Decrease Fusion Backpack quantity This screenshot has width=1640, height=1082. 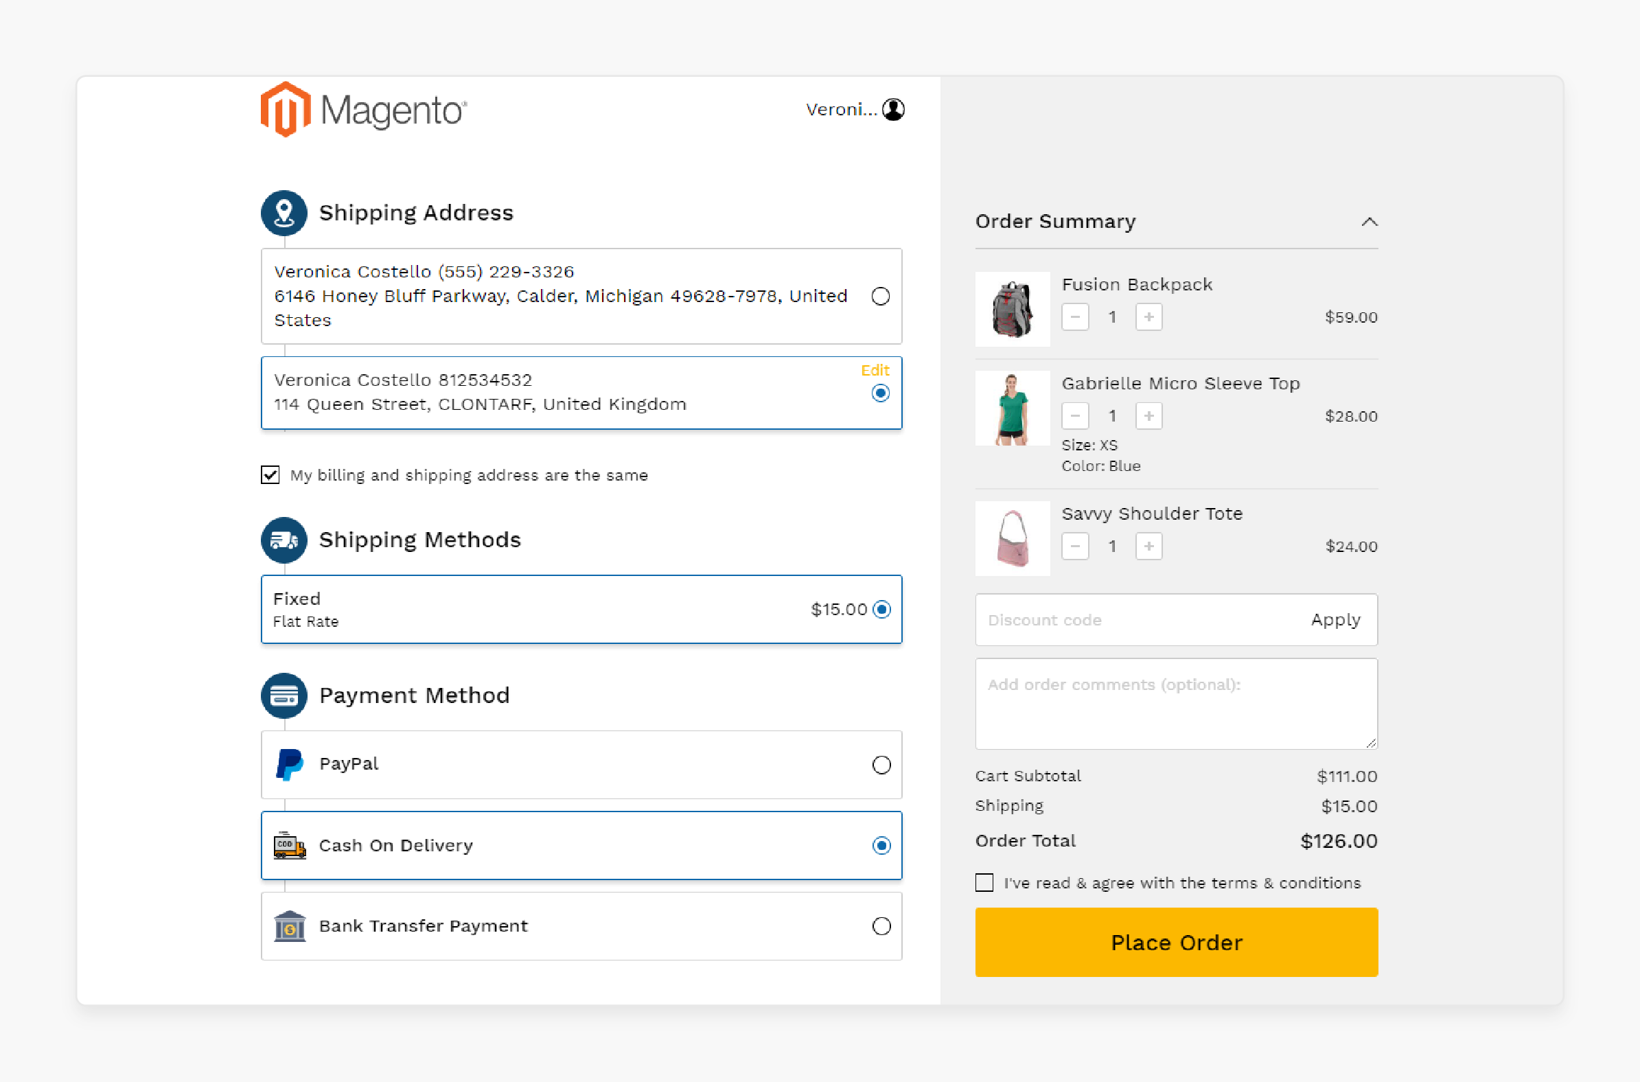[1075, 317]
